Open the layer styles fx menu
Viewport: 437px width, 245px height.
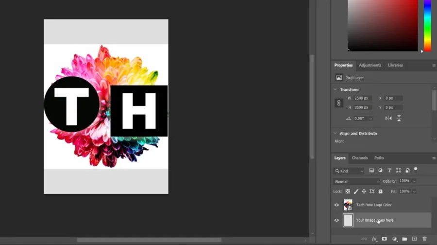coord(374,239)
